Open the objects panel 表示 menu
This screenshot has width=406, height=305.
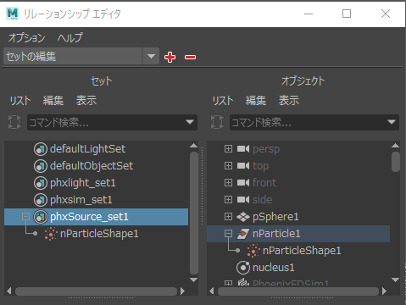coord(289,101)
